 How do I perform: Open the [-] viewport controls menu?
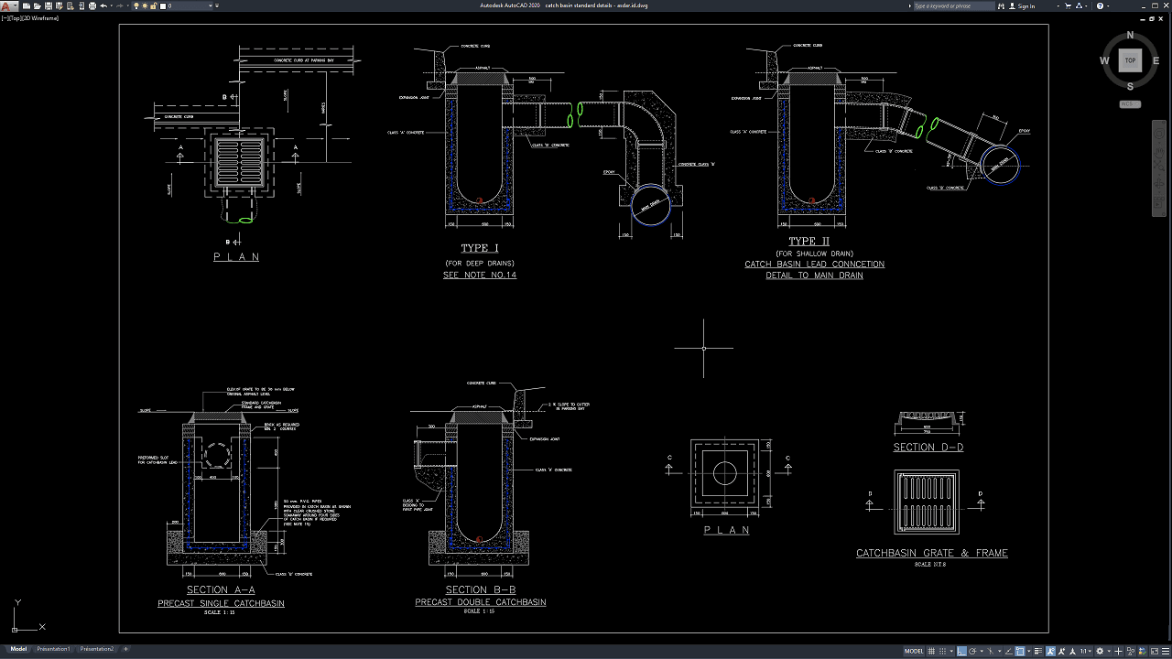click(5, 17)
